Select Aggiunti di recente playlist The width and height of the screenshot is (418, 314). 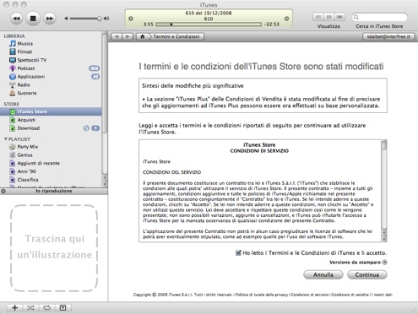(x=51, y=163)
